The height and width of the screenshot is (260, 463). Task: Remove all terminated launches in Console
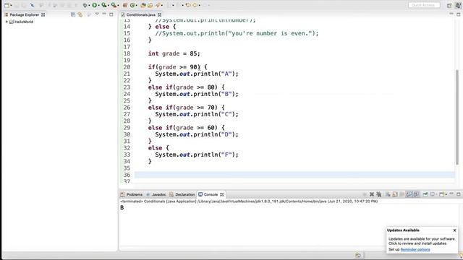(x=379, y=194)
